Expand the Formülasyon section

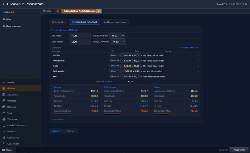click(x=58, y=119)
